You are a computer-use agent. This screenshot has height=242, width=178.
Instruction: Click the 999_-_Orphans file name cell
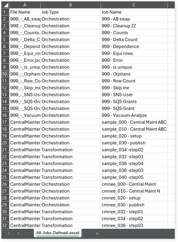tap(25, 74)
